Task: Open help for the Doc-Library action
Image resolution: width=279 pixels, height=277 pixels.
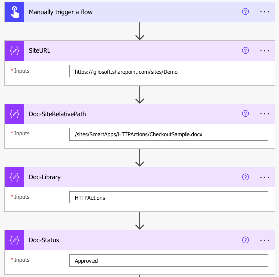Action: [245, 177]
